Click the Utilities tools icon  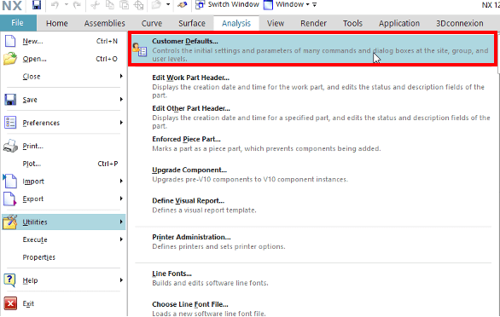click(x=10, y=222)
